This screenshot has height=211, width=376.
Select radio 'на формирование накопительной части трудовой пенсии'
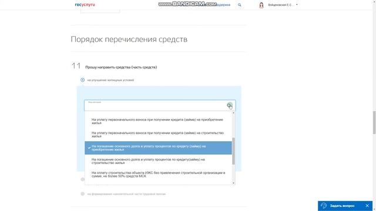(x=82, y=194)
